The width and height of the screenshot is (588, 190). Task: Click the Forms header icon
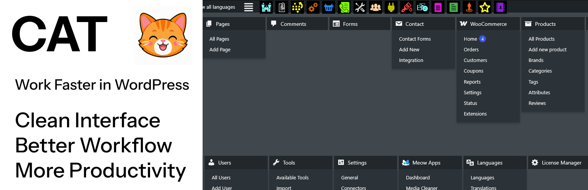[336, 24]
